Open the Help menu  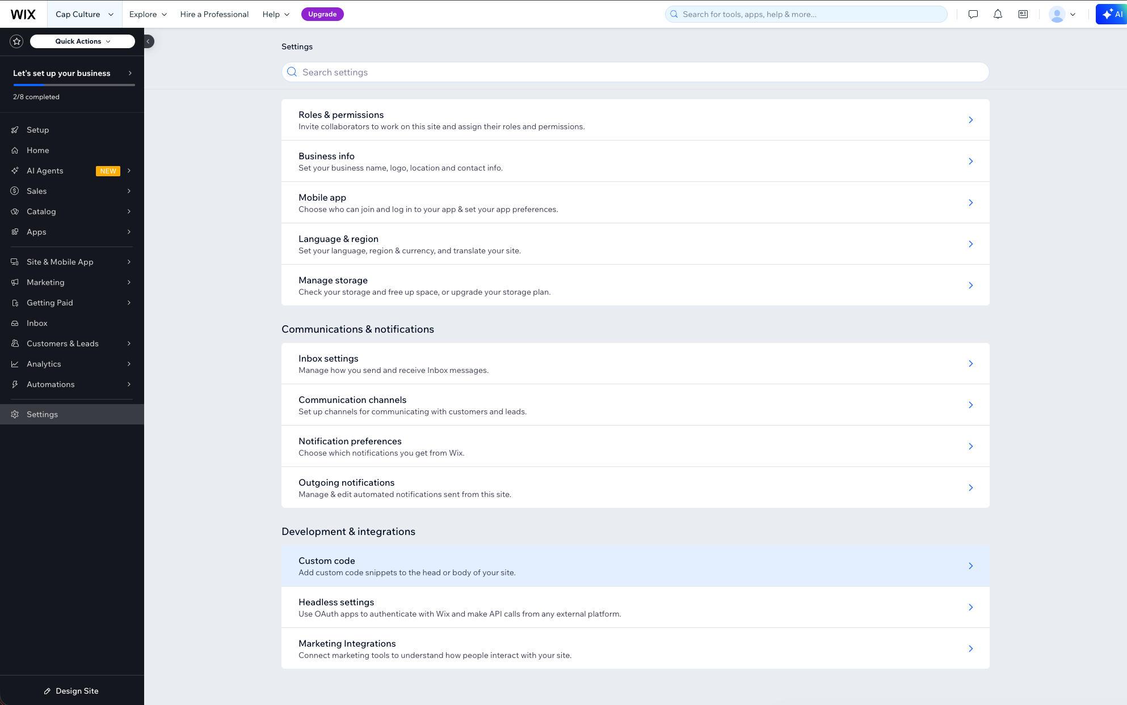click(275, 14)
